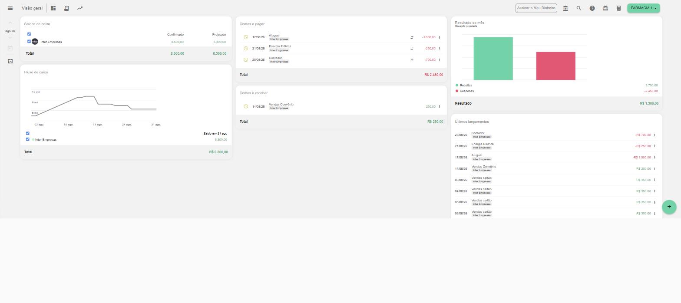Add new entry with green plus button
The height and width of the screenshot is (303, 681).
pos(669,207)
